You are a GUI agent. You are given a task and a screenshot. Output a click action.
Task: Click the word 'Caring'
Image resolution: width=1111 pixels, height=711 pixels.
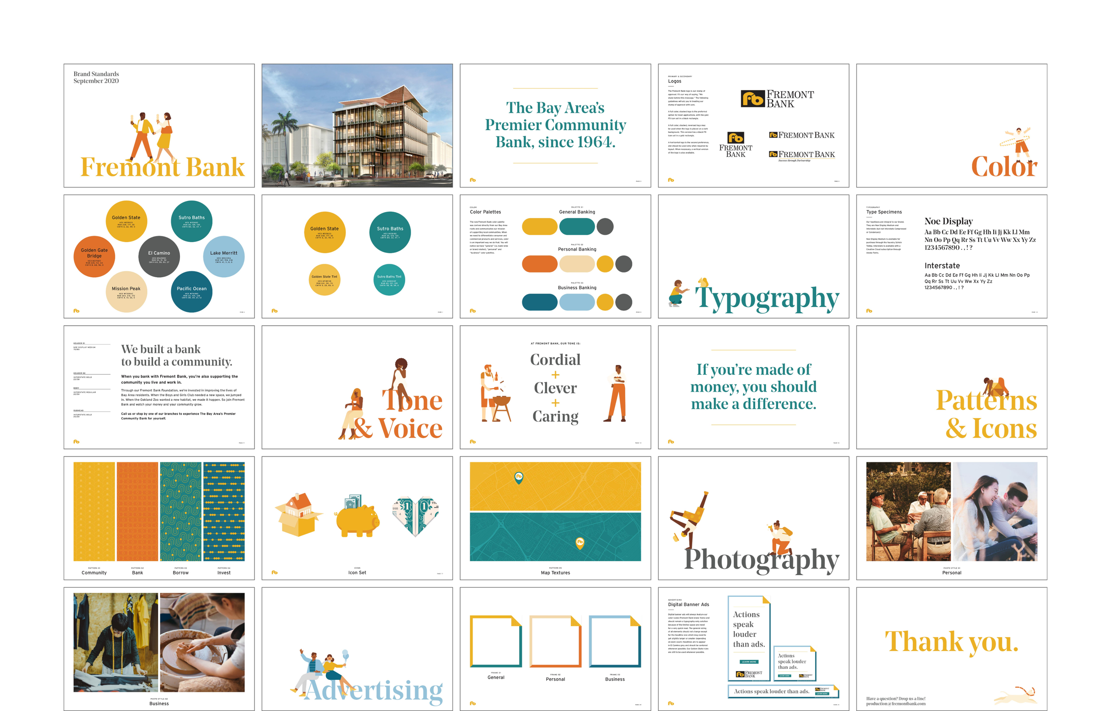[x=555, y=416]
